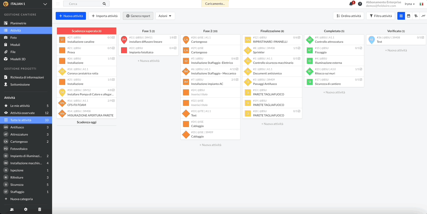The image size is (427, 214).
Task: Open the trash bin in the sidebar footer
Action: (40, 210)
